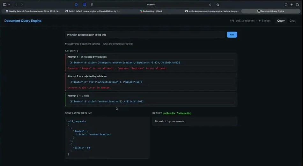Click the No Results 3 attempt(s) status

177,113
